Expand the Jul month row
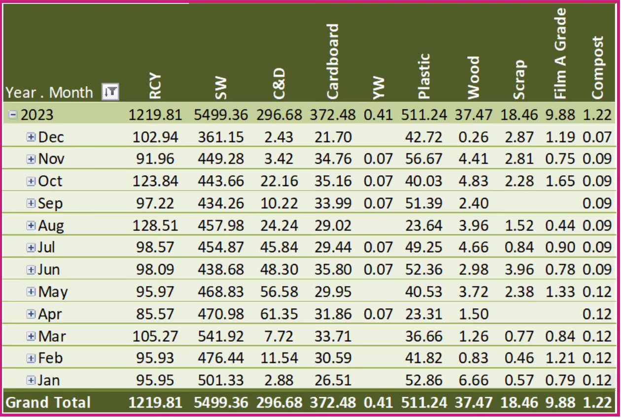621x418 pixels. (31, 248)
